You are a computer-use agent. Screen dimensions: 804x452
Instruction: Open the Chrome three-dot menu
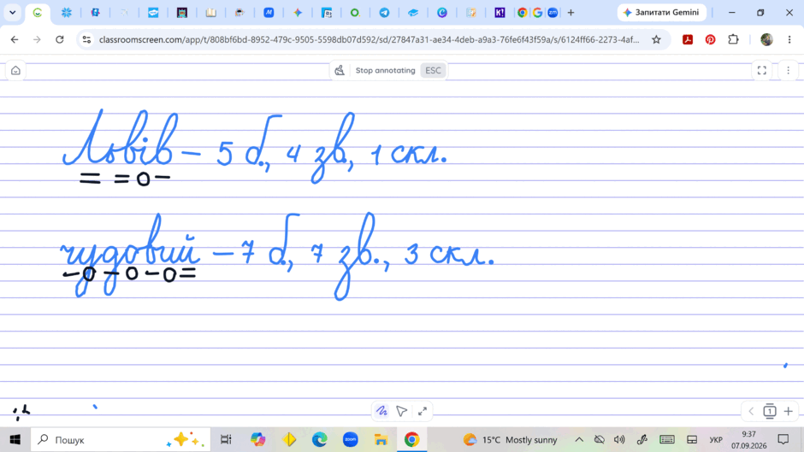pyautogui.click(x=789, y=39)
